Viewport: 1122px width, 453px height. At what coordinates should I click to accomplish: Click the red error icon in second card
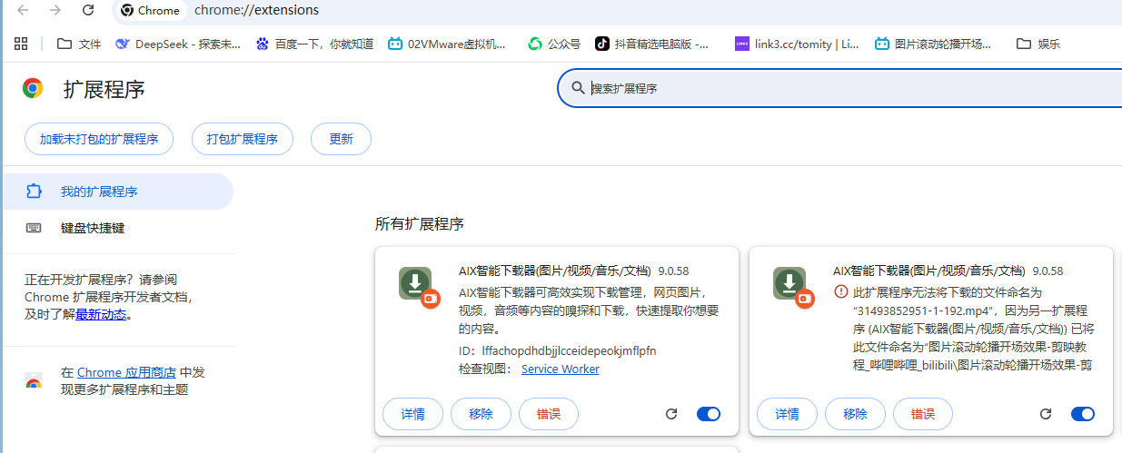[840, 291]
